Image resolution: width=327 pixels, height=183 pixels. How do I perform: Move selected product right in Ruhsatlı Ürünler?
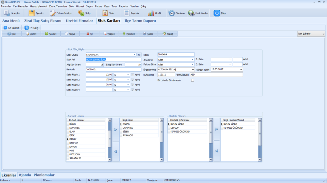point(115,130)
